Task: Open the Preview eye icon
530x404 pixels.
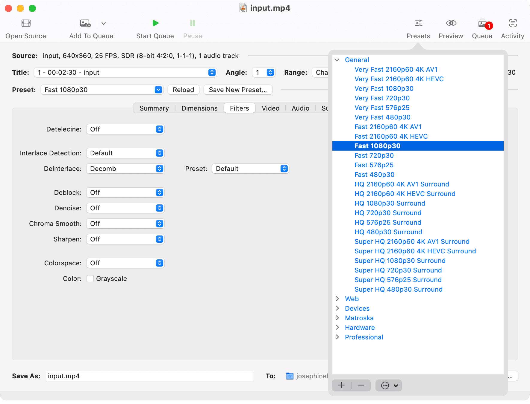Action: click(x=451, y=23)
